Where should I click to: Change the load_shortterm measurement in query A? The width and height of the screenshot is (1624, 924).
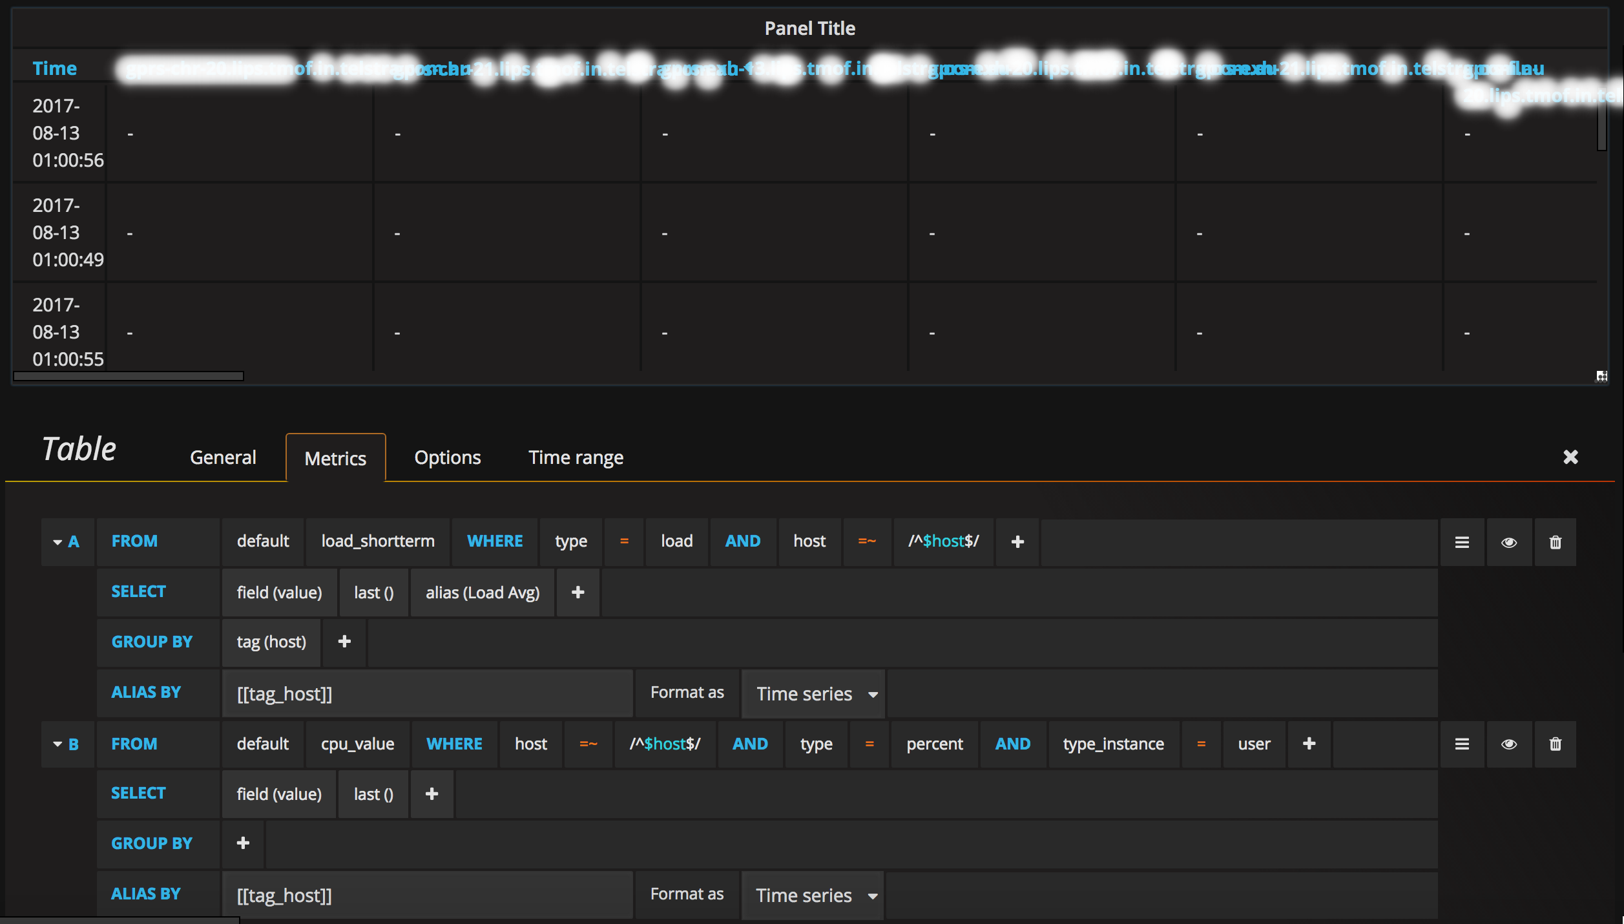[x=378, y=541]
